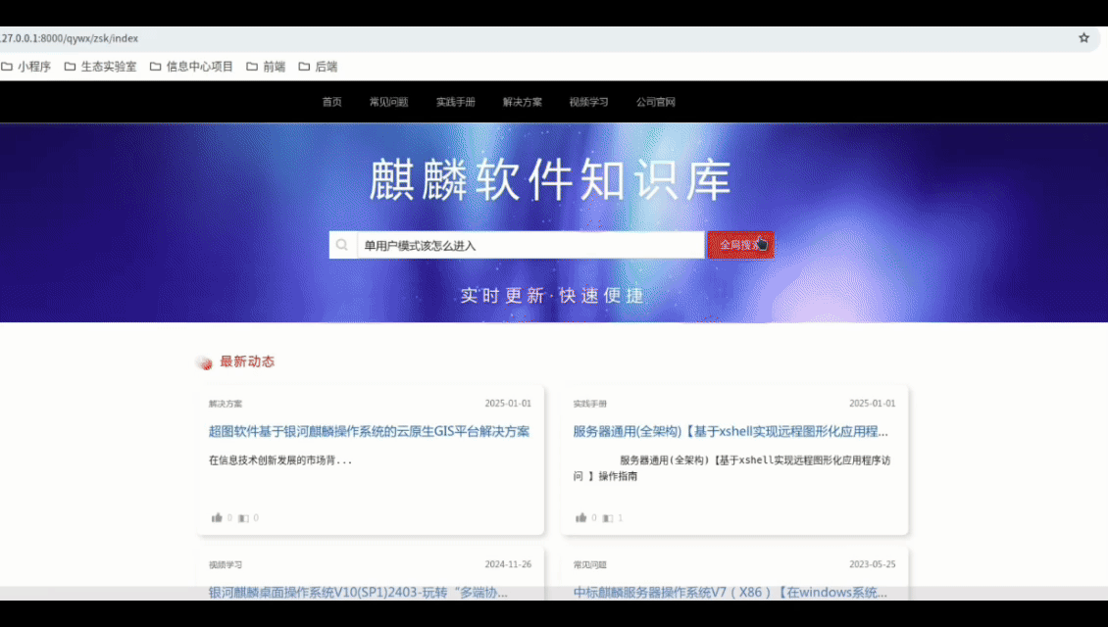Click the 常见问题 tag on the 中标麒麟 card
This screenshot has height=627, width=1108.
(590, 565)
